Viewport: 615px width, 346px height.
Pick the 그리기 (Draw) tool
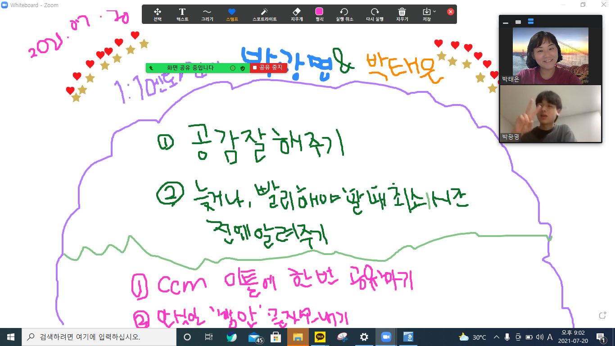(x=207, y=14)
